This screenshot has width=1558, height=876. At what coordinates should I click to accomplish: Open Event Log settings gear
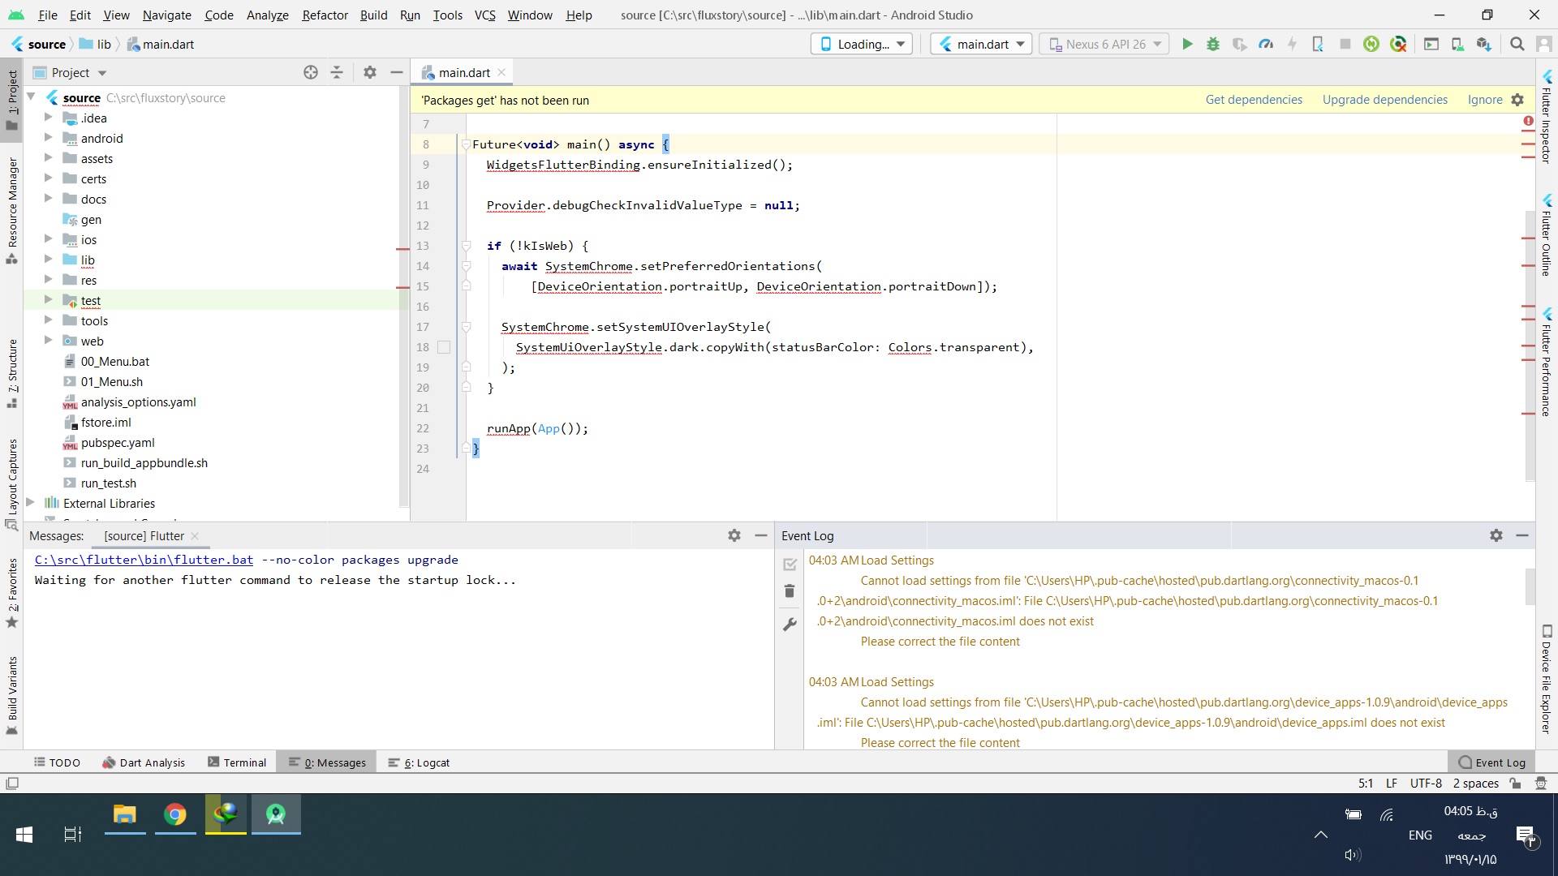click(1496, 535)
